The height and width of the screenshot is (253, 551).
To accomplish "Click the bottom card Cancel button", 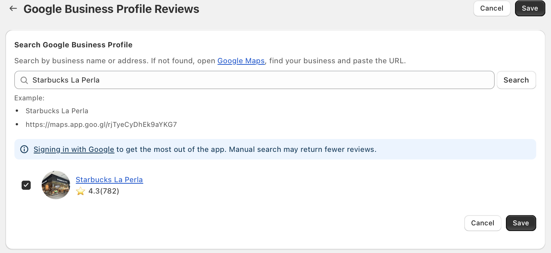I will tap(482, 223).
